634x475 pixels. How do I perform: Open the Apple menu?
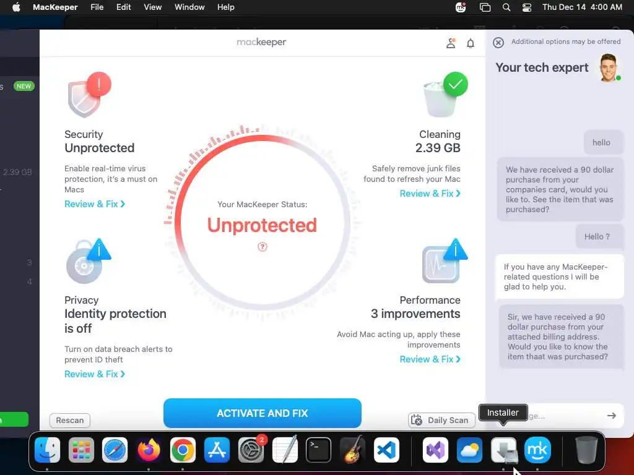click(16, 7)
